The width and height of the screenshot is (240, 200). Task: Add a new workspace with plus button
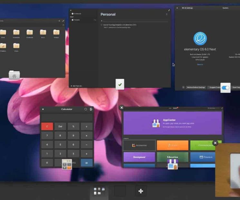tap(141, 191)
